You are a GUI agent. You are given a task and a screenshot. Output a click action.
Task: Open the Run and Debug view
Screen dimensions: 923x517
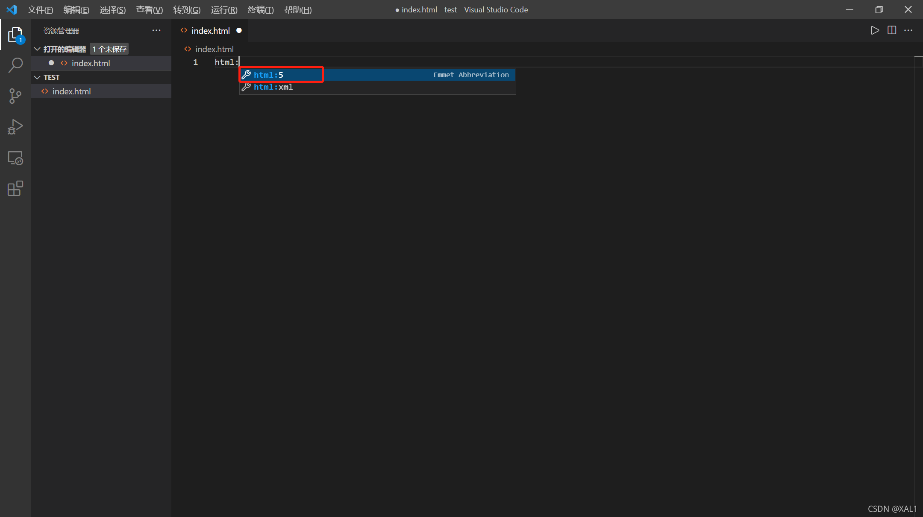(x=15, y=127)
